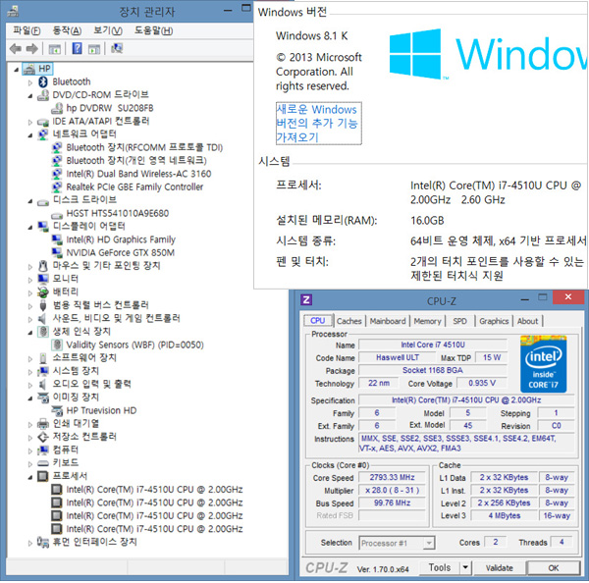Click the Back arrow in Device Manager toolbar
The width and height of the screenshot is (589, 583).
tap(15, 48)
